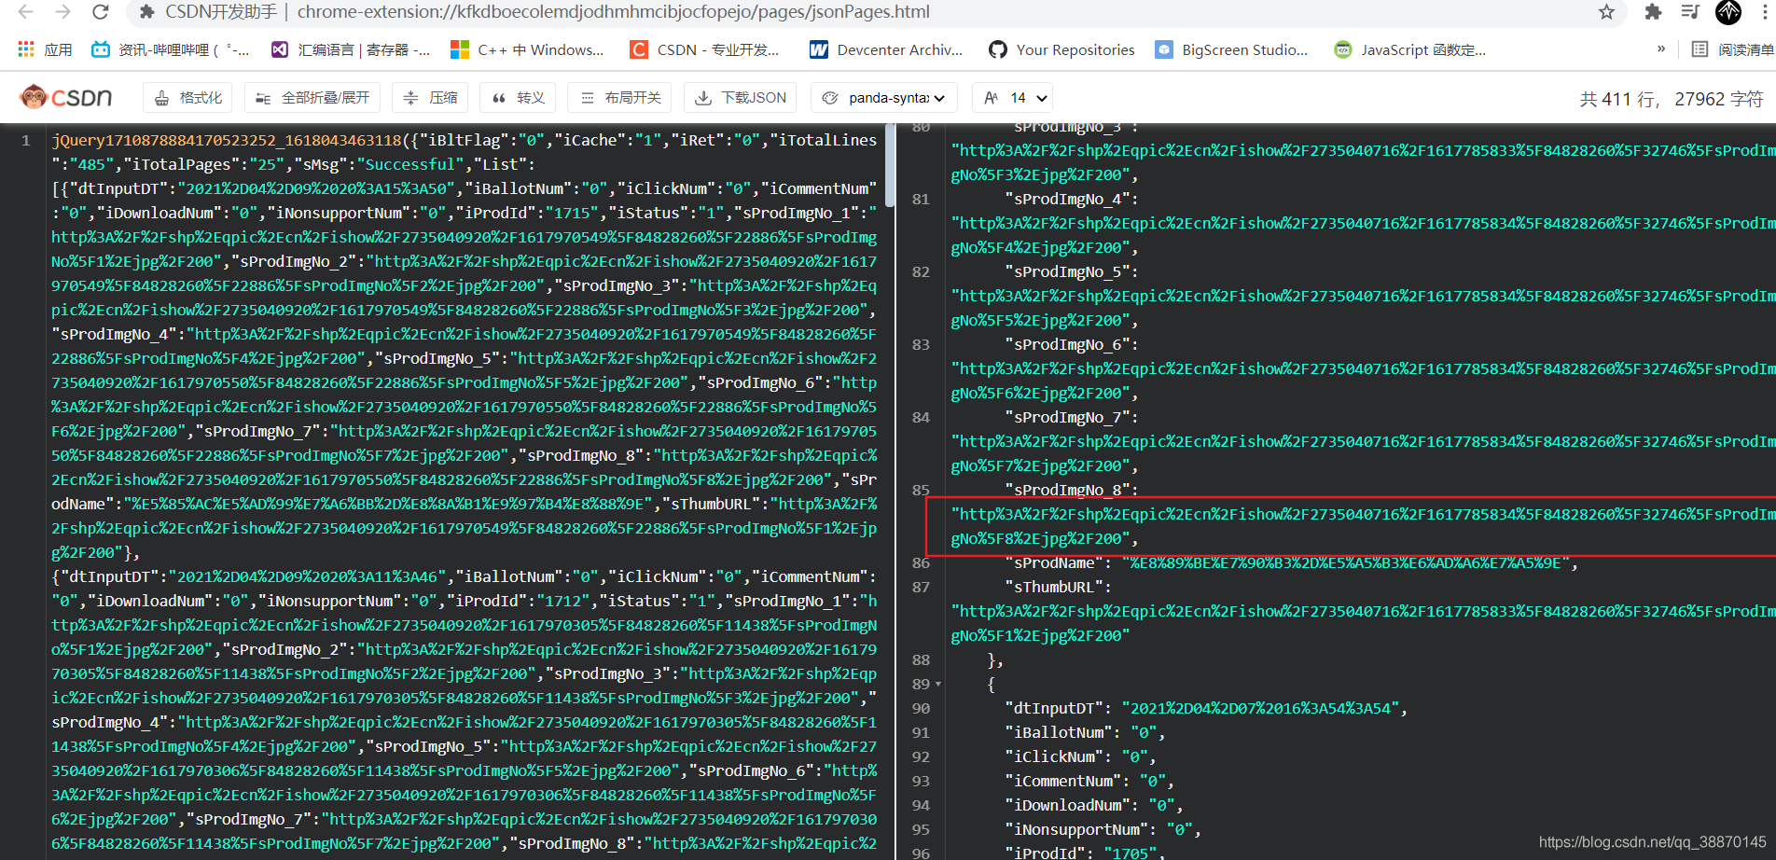Open the profile avatar icon

[x=1728, y=12]
